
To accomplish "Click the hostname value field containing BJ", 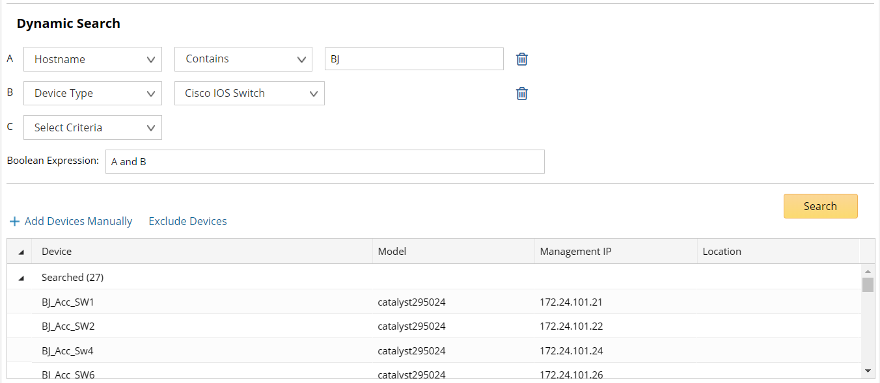I will [414, 59].
